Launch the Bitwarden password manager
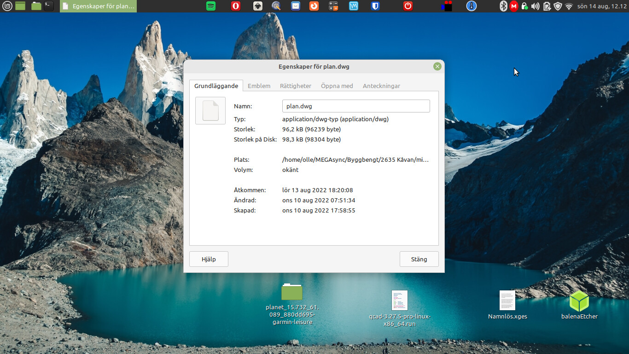Viewport: 629px width, 354px height. (x=375, y=6)
